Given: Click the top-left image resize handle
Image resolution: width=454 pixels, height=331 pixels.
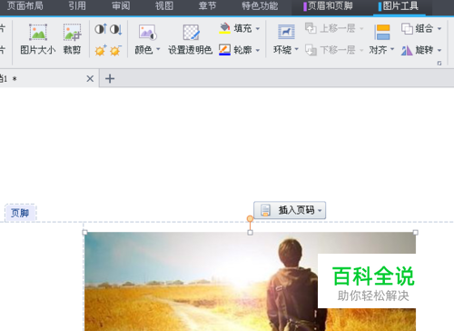Looking at the screenshot, I should coord(84,233).
